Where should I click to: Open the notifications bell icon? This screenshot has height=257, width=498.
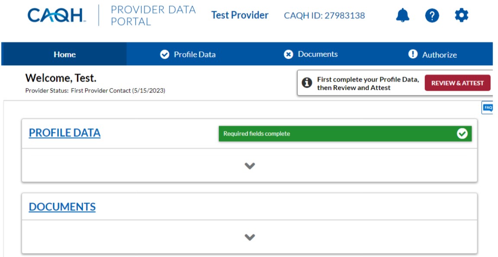coord(402,16)
